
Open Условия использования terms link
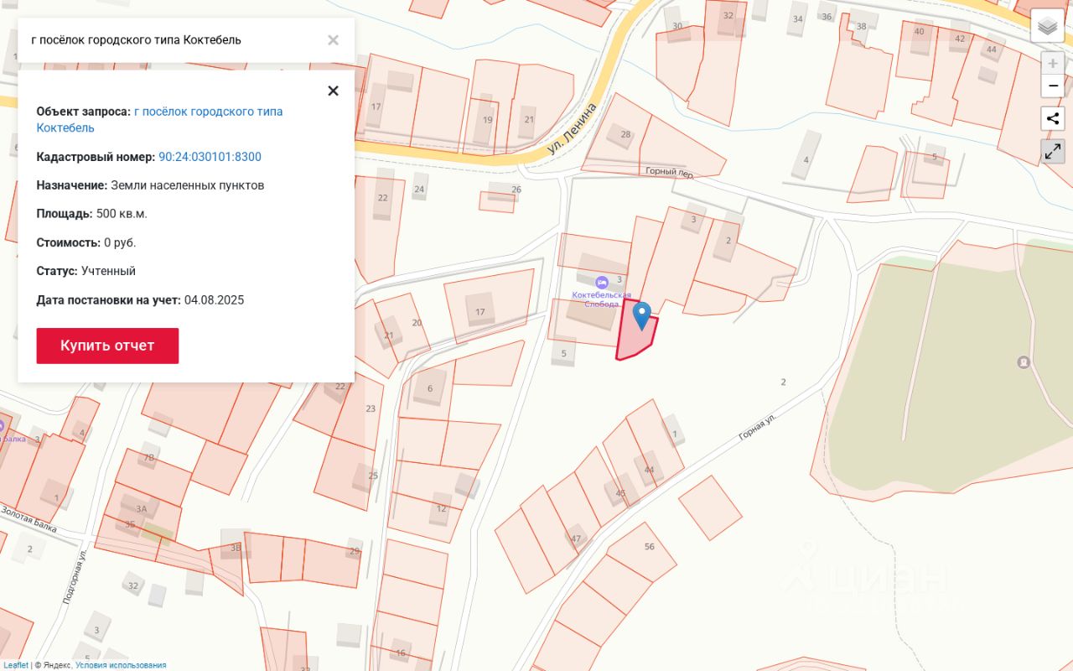(121, 665)
